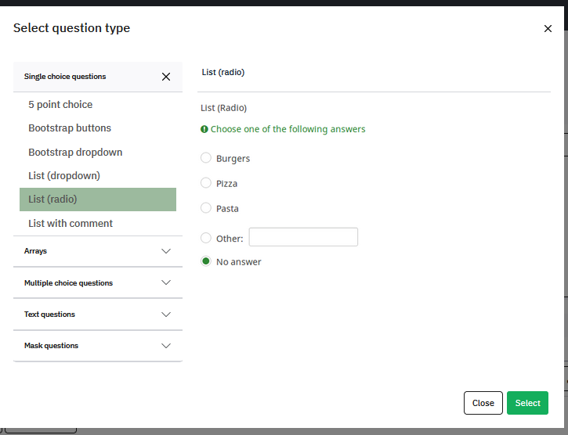Select the No answer radio button
Image resolution: width=568 pixels, height=435 pixels.
point(206,261)
